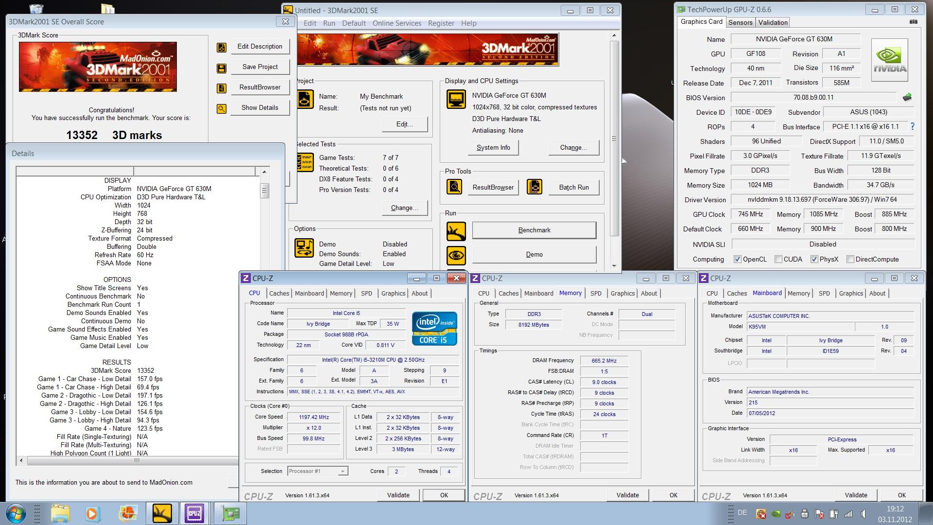
Task: Click the Project icon in 3DMark2001 SE window
Action: click(305, 100)
